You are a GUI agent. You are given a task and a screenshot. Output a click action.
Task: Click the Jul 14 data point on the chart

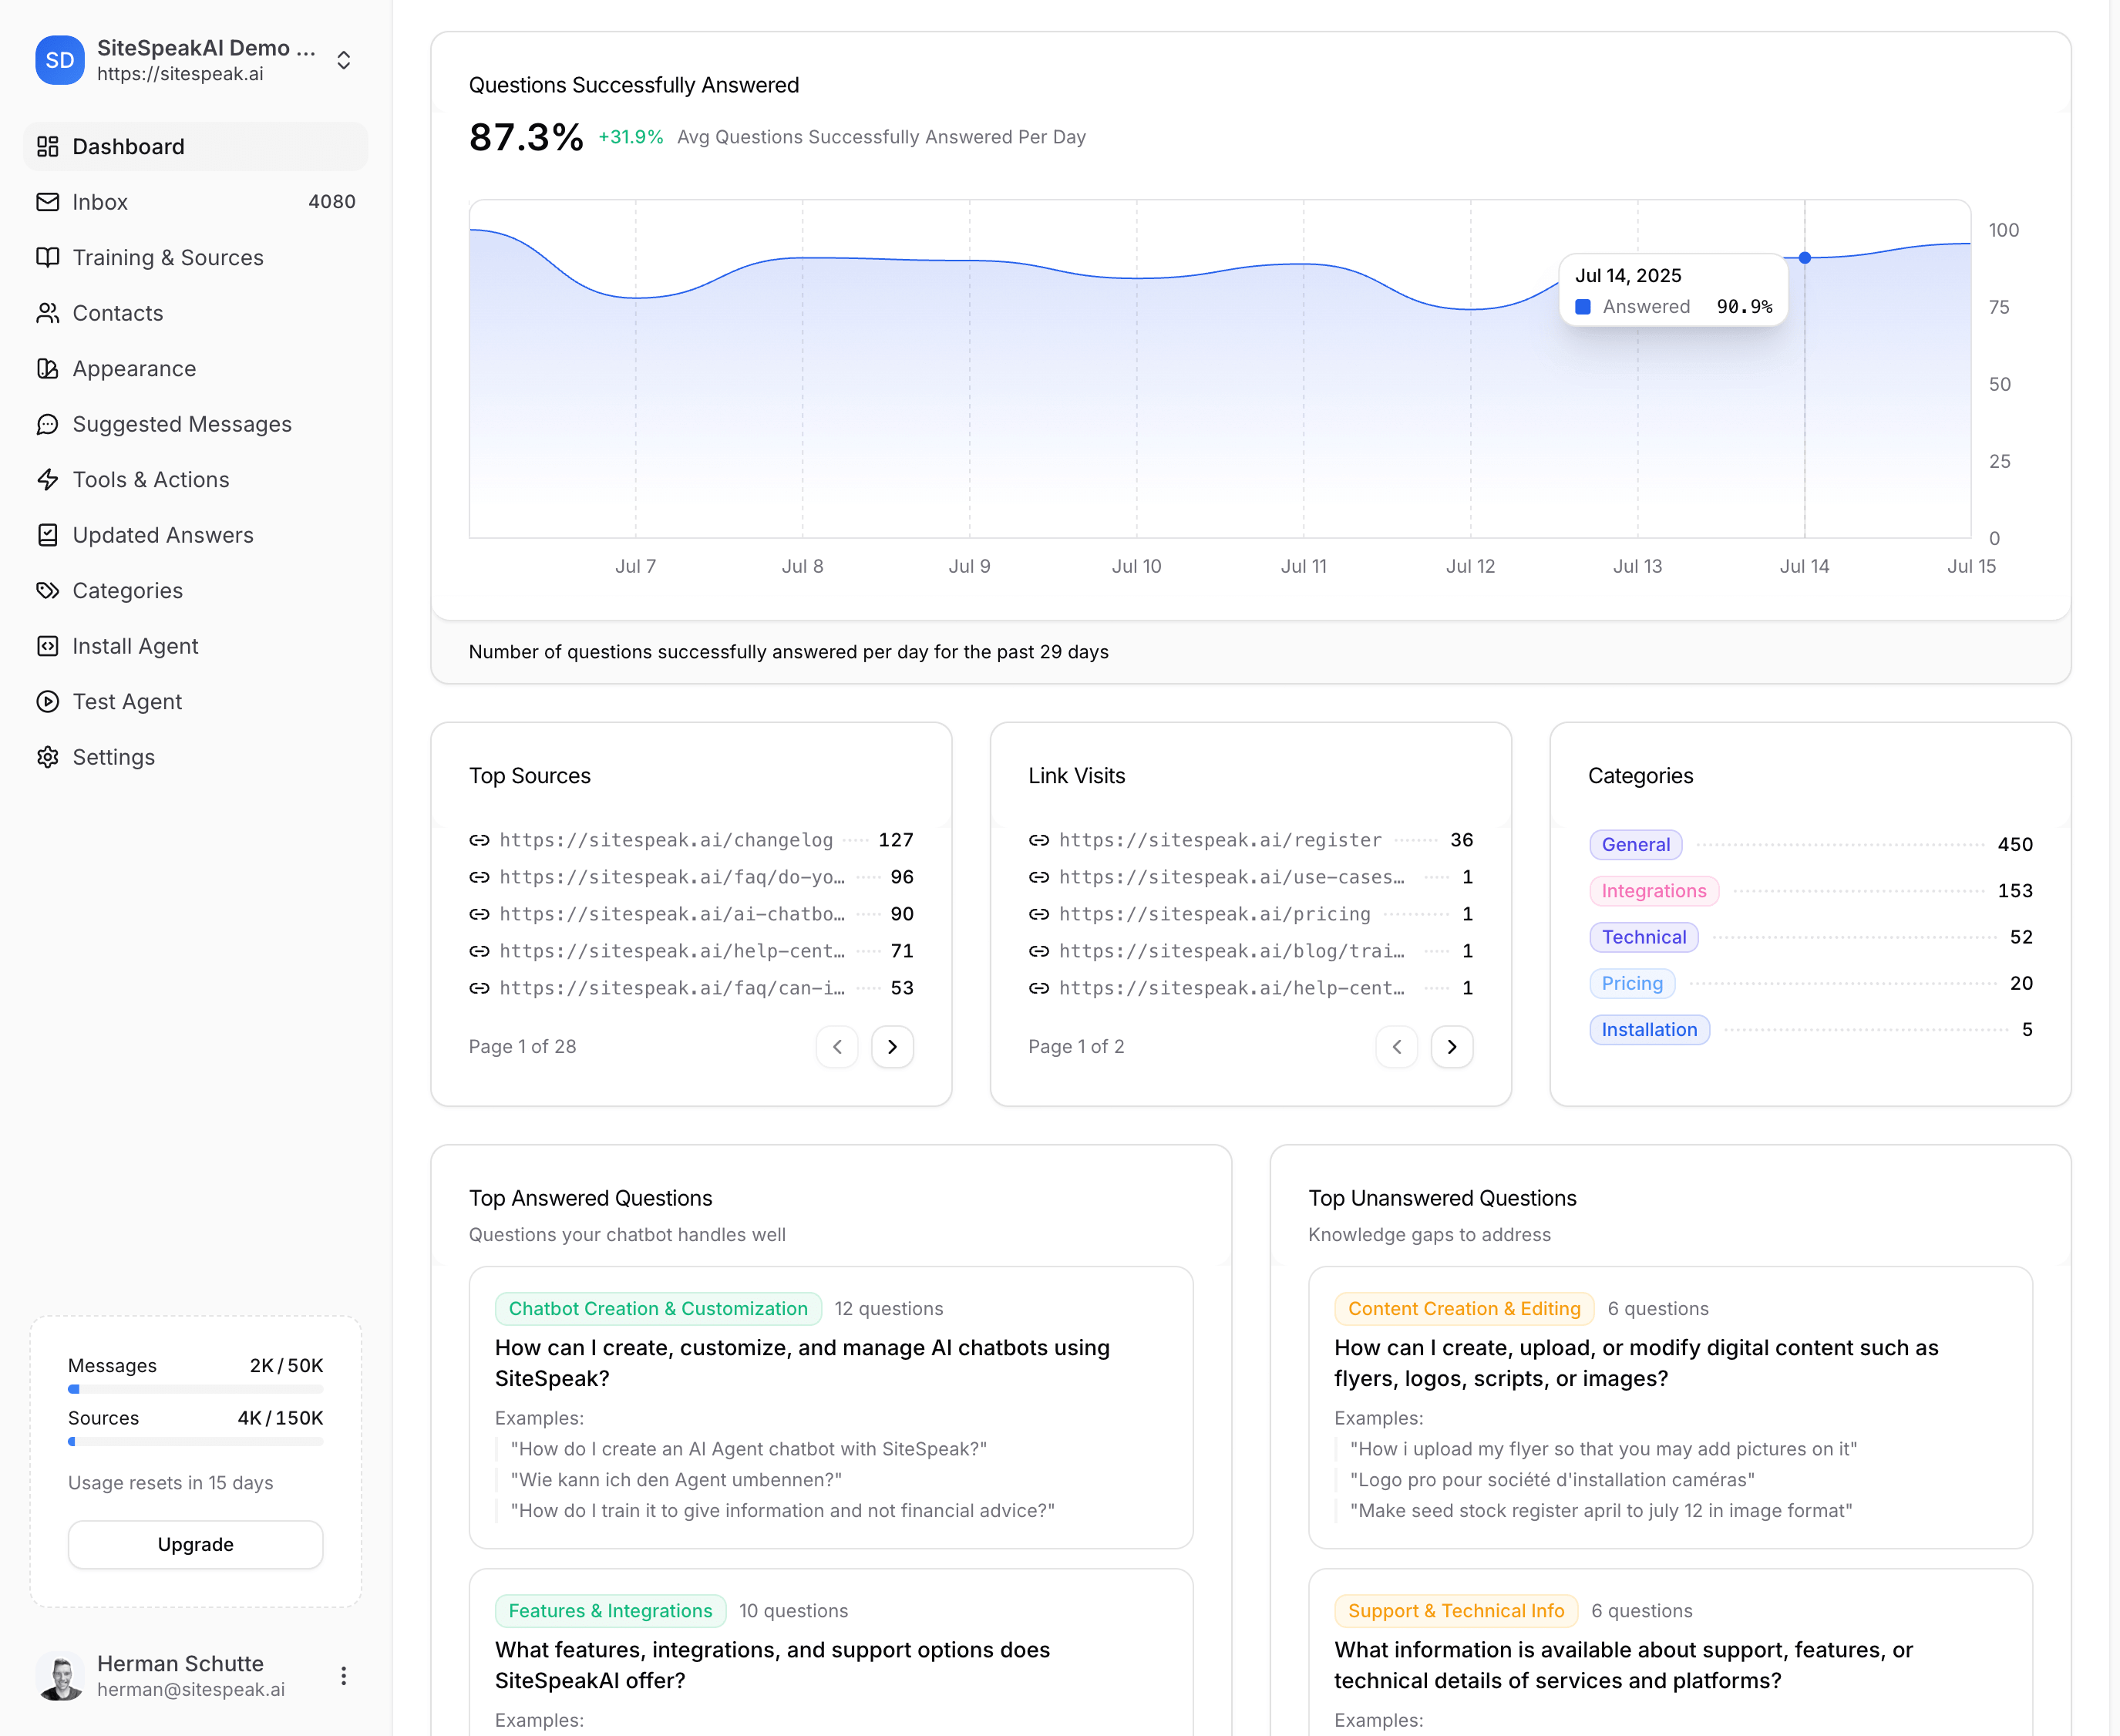point(1804,258)
